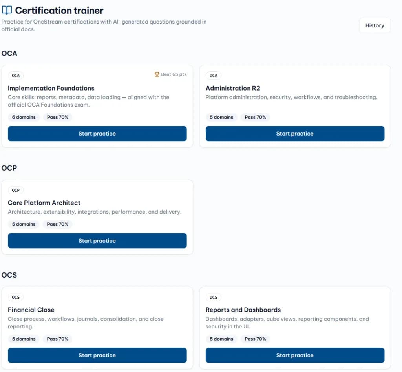Click Pass 70% tag on Financial Close
The image size is (402, 372).
[58, 339]
